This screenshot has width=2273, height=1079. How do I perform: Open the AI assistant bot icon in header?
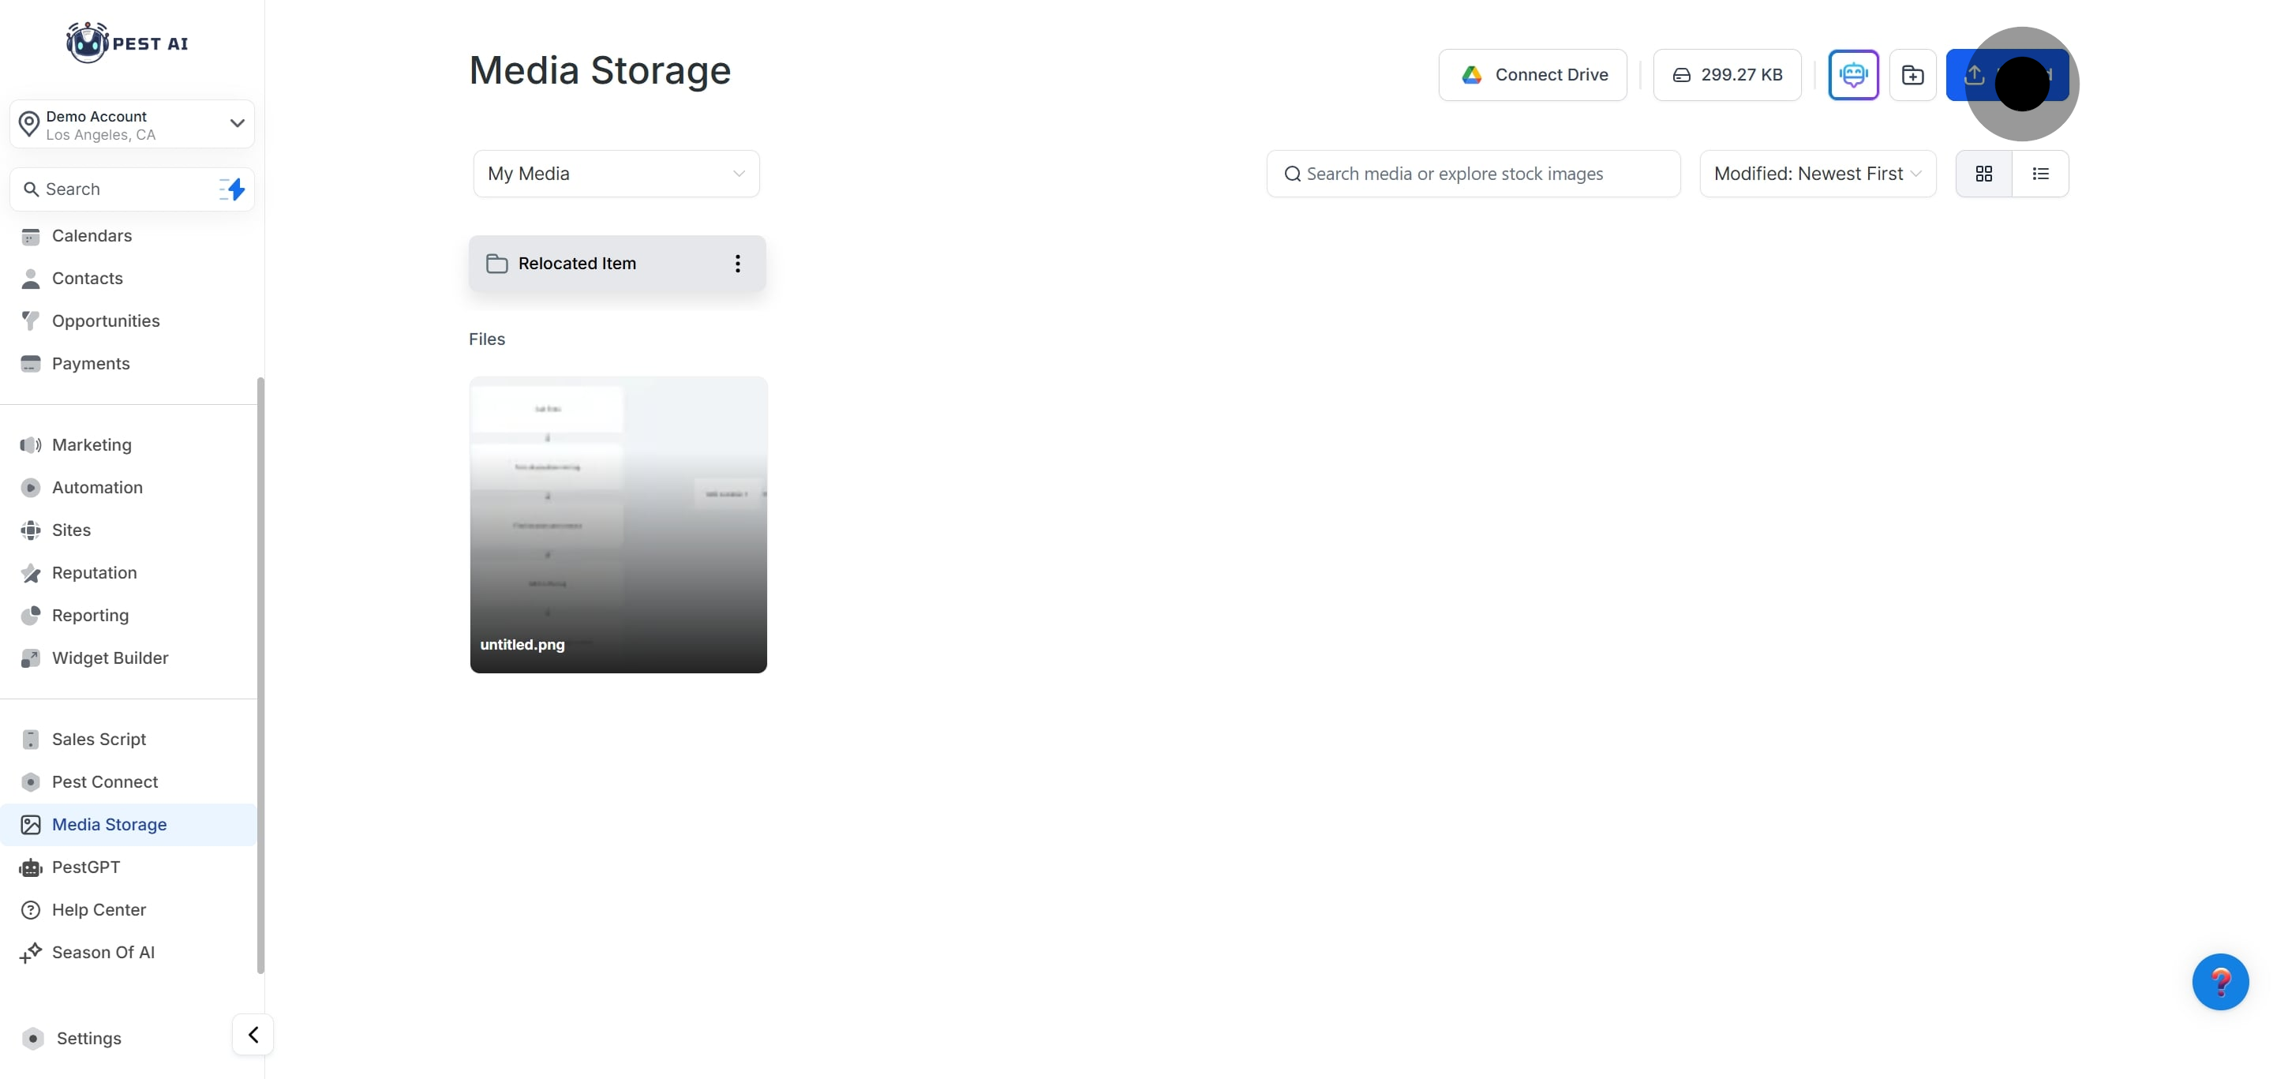(1853, 74)
